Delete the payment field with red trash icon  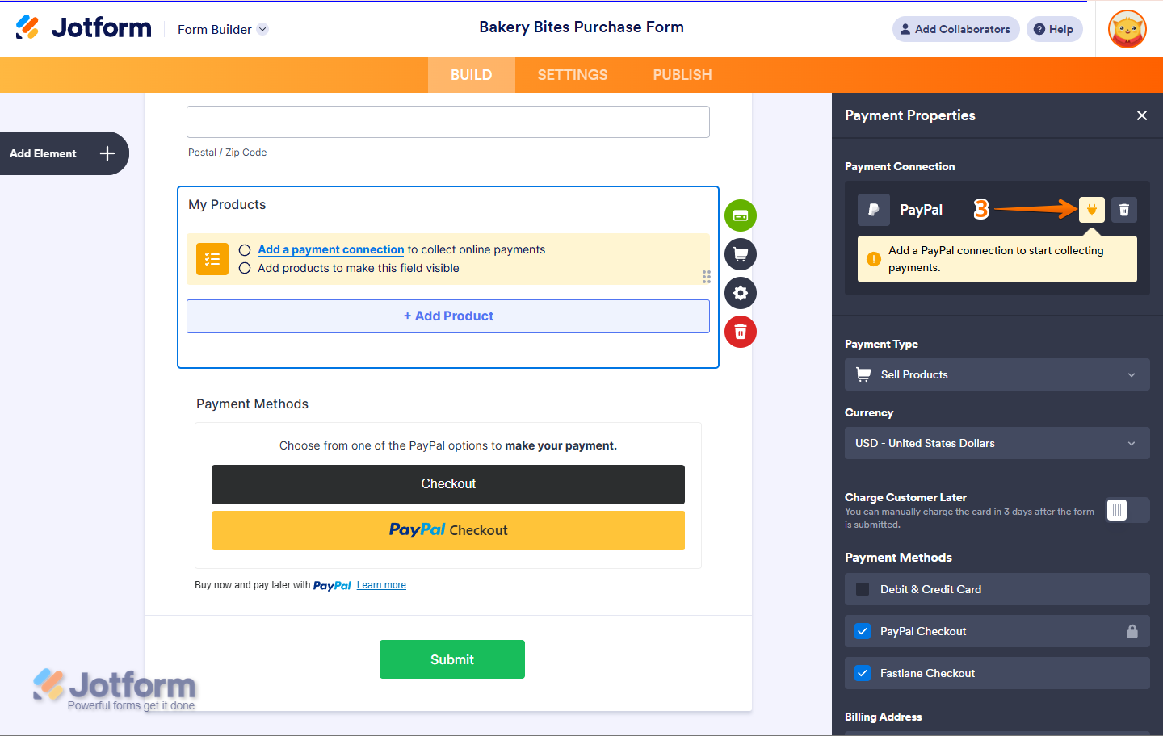pyautogui.click(x=741, y=332)
